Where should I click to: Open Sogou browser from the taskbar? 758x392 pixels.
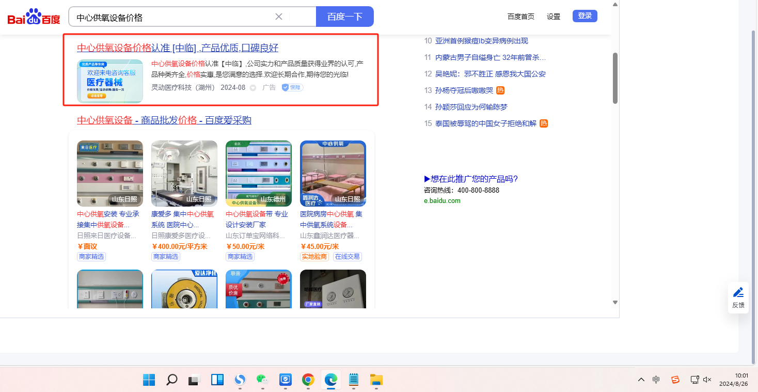tap(240, 380)
